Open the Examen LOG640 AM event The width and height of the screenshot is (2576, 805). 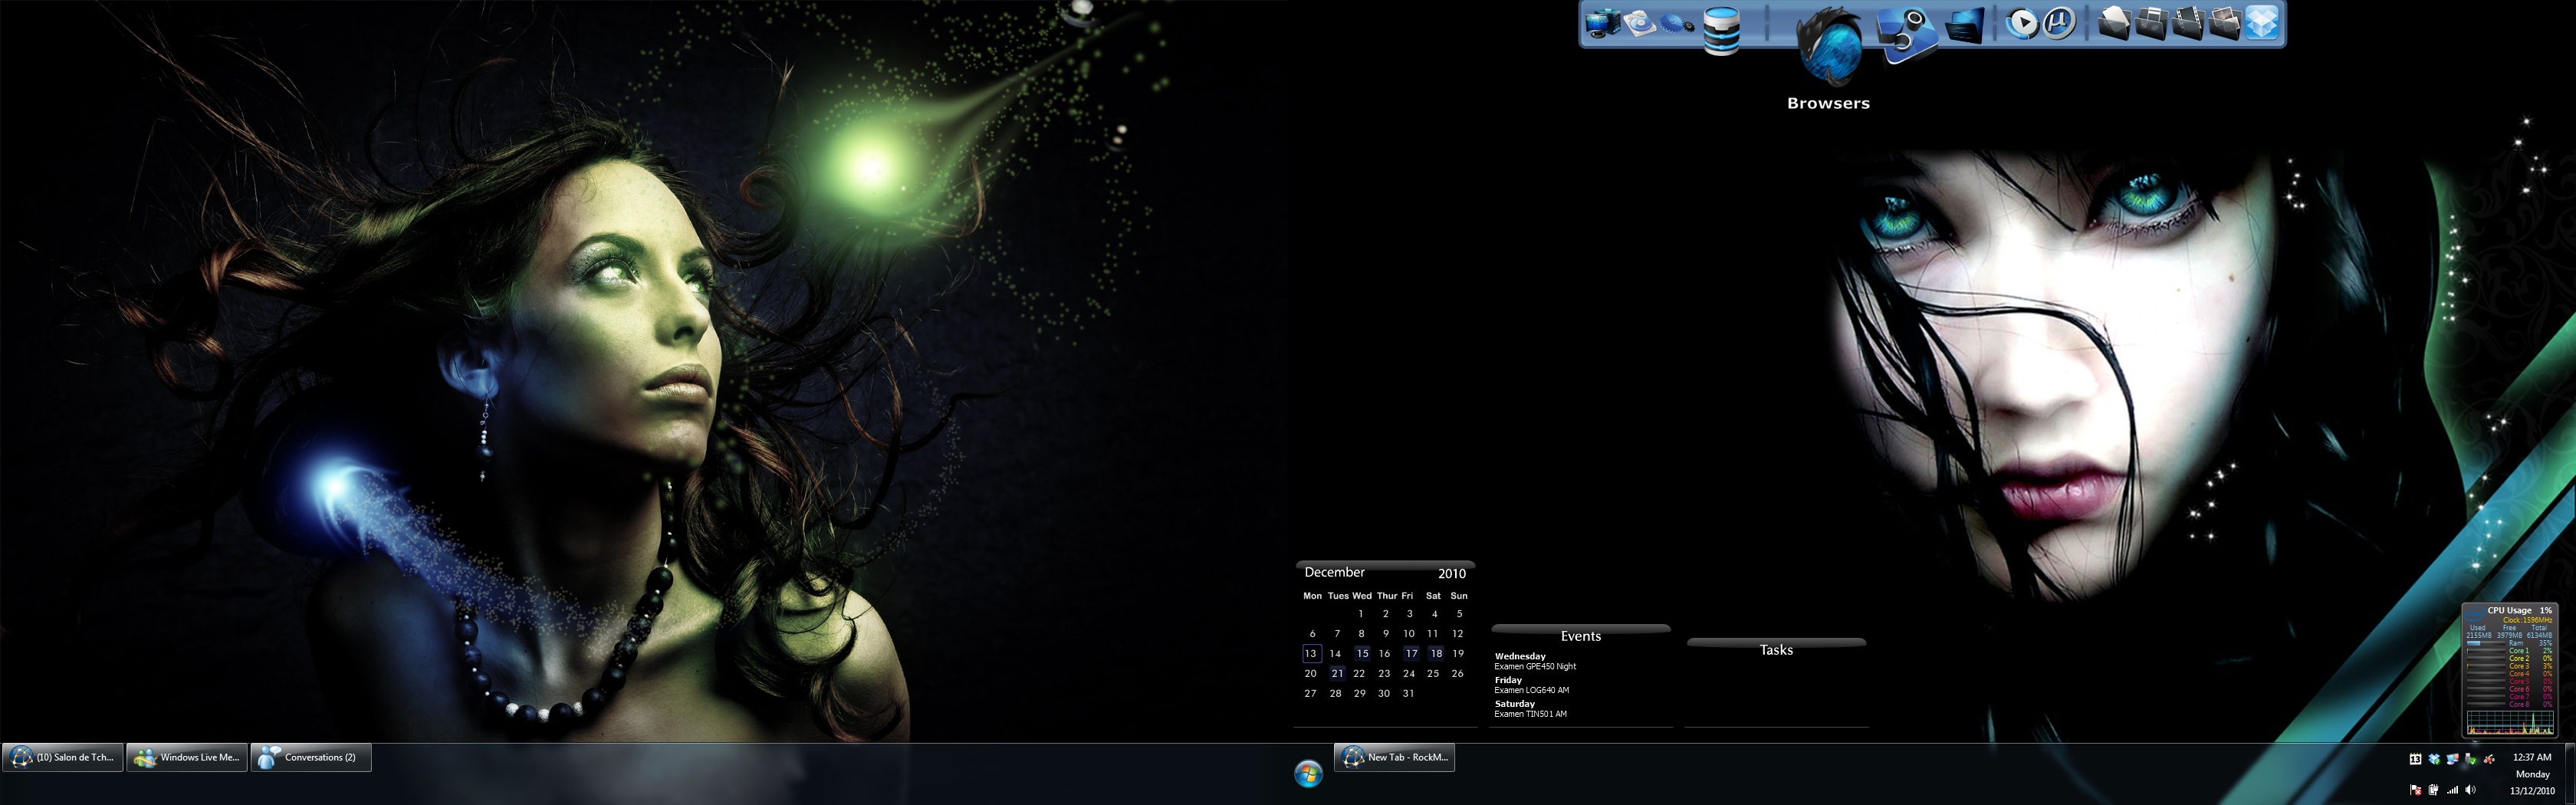click(1531, 691)
